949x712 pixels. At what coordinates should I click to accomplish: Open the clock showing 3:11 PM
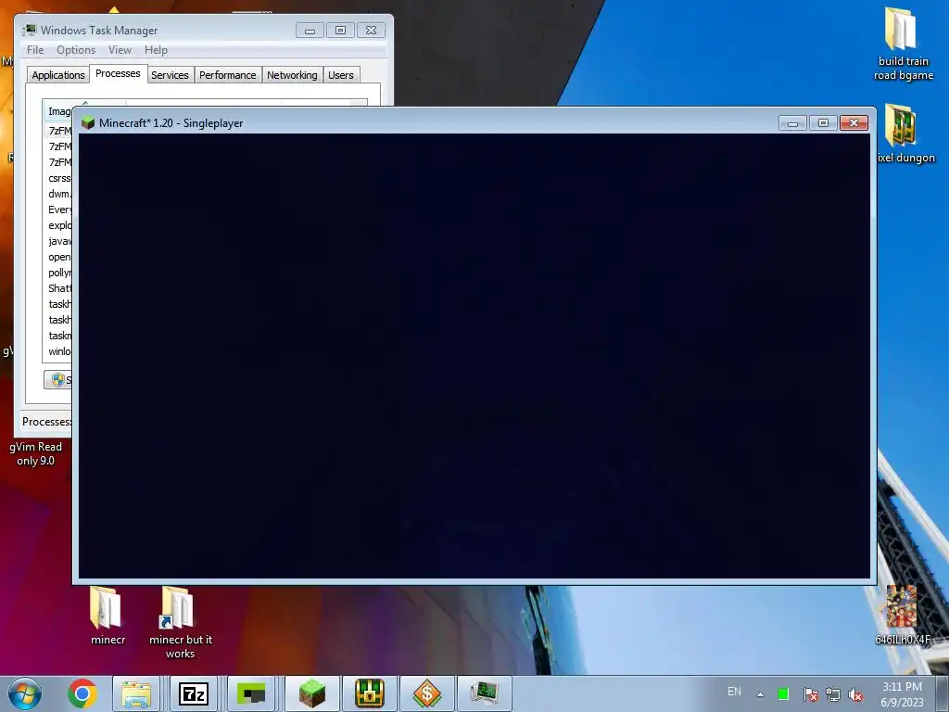coord(902,694)
